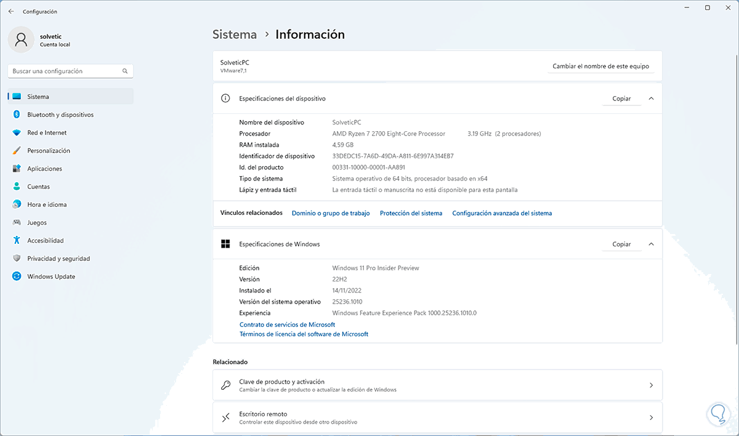Click Cambiar el nombre de este equipo

point(600,66)
